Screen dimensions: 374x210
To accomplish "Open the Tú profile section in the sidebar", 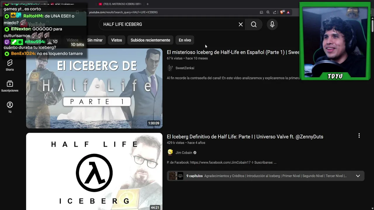I will pyautogui.click(x=10, y=107).
